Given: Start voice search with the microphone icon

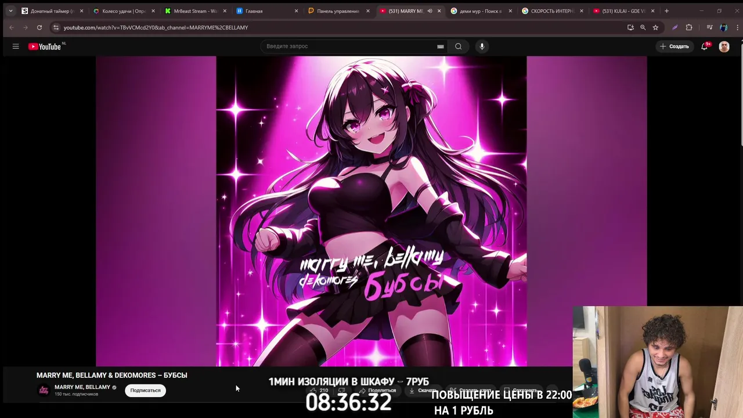Looking at the screenshot, I should coord(482,46).
